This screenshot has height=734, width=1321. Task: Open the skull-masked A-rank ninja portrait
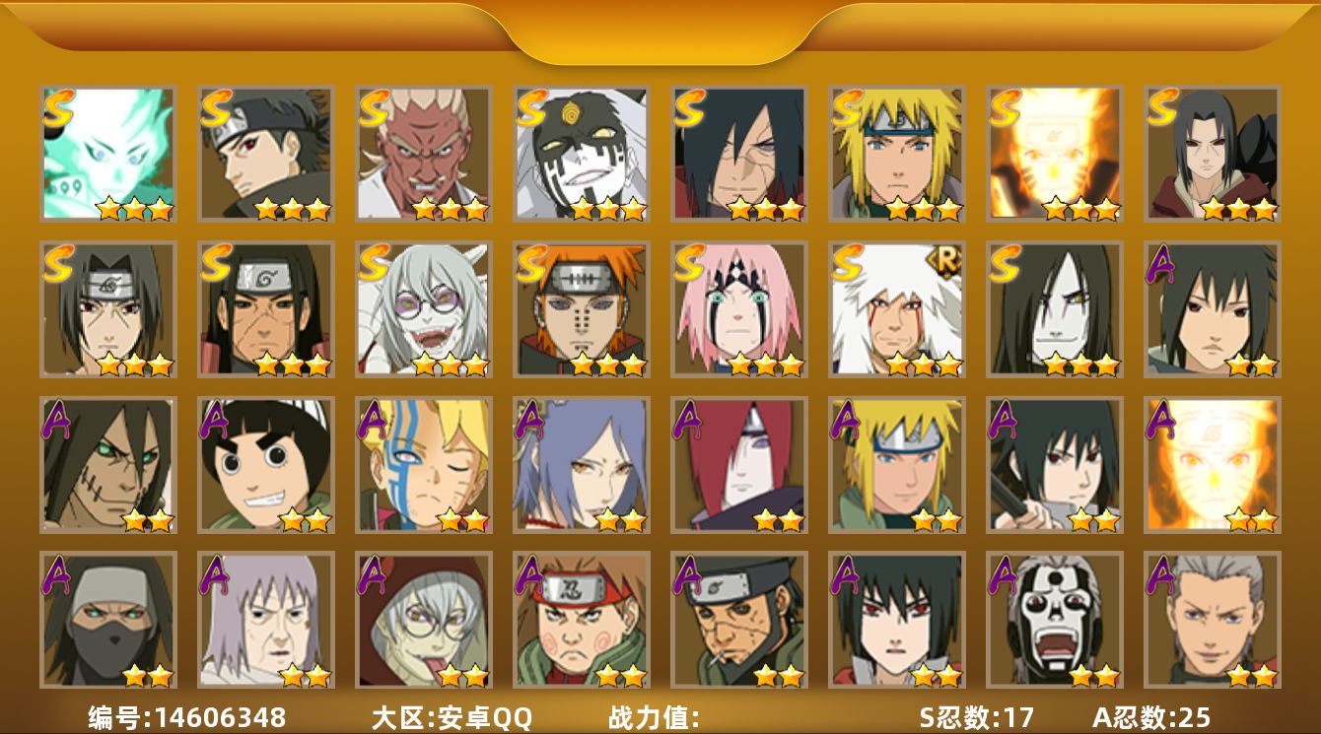coord(1055,620)
